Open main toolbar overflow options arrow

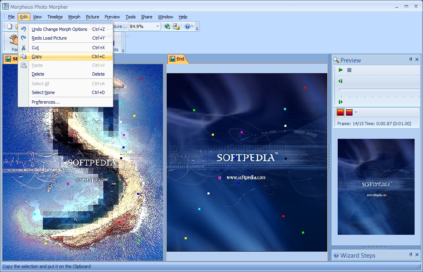[197, 28]
